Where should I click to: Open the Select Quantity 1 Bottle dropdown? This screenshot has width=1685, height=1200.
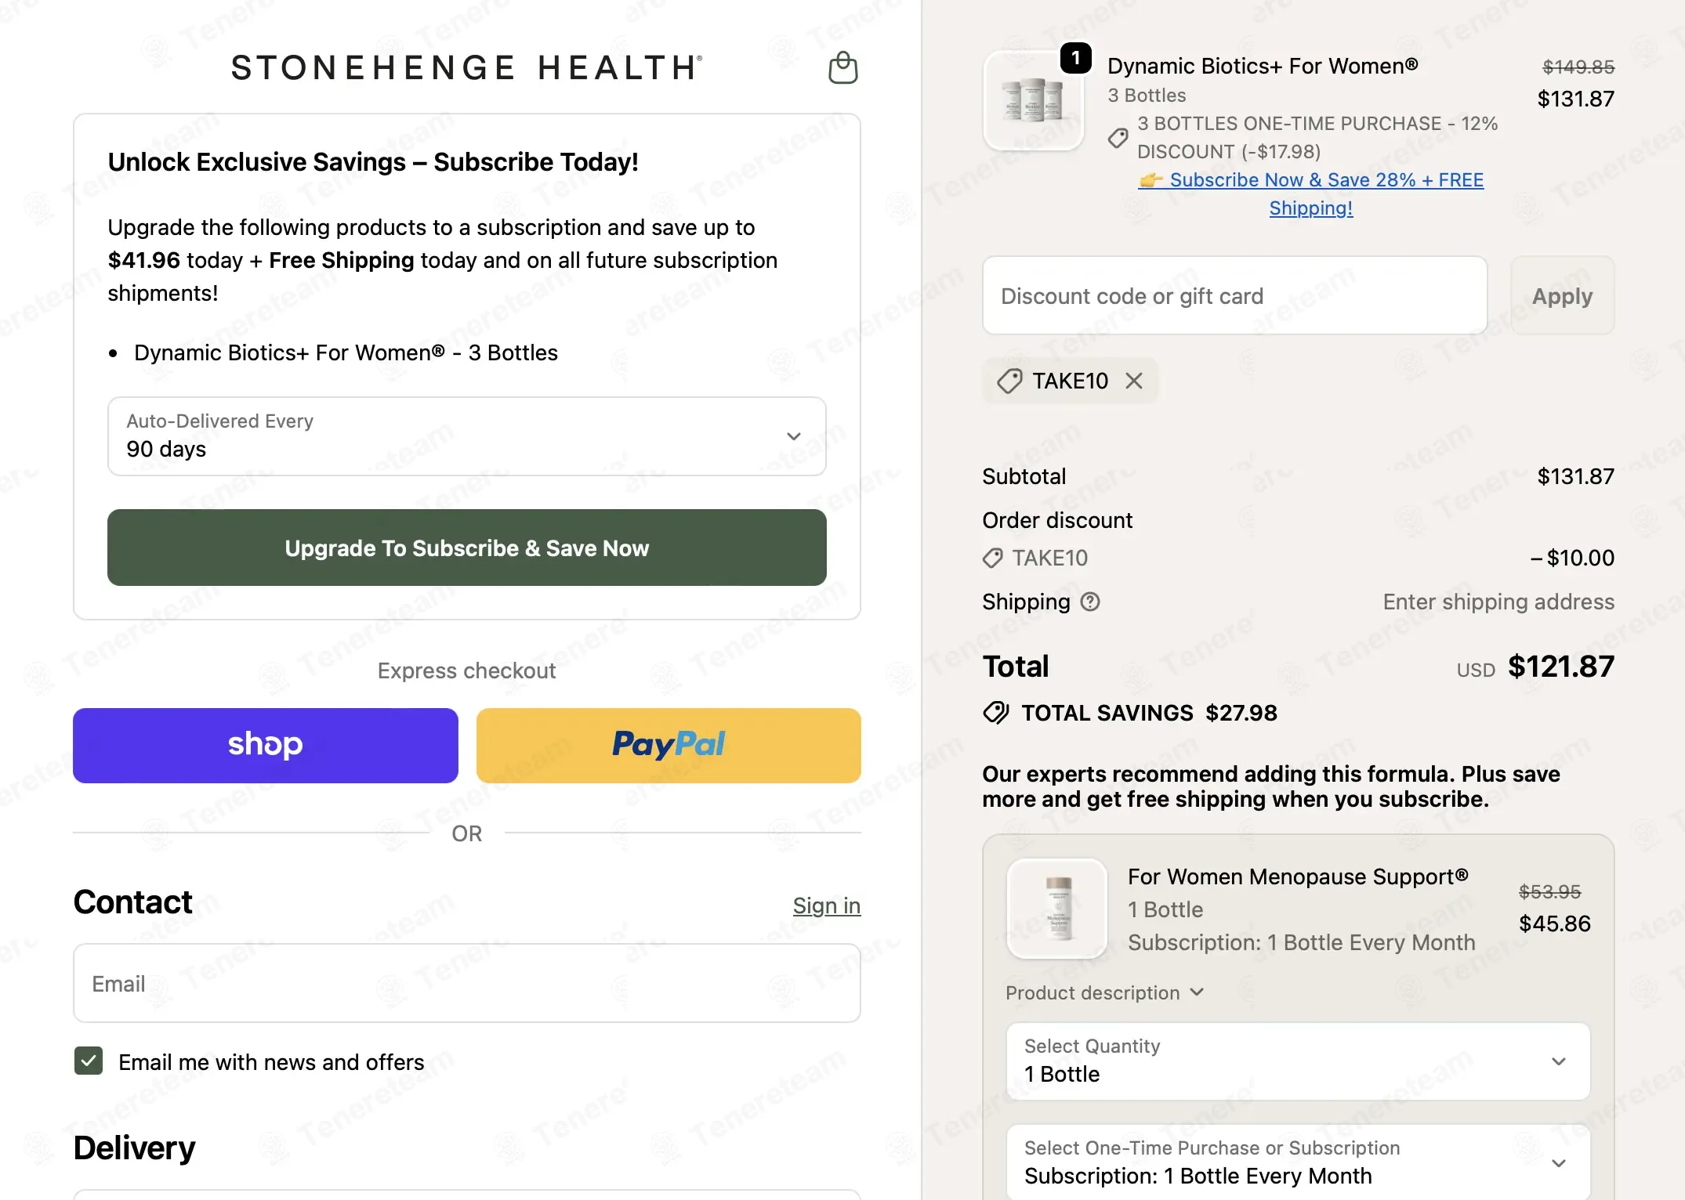click(x=1298, y=1061)
